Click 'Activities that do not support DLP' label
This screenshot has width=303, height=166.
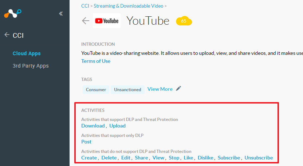pos(136,151)
